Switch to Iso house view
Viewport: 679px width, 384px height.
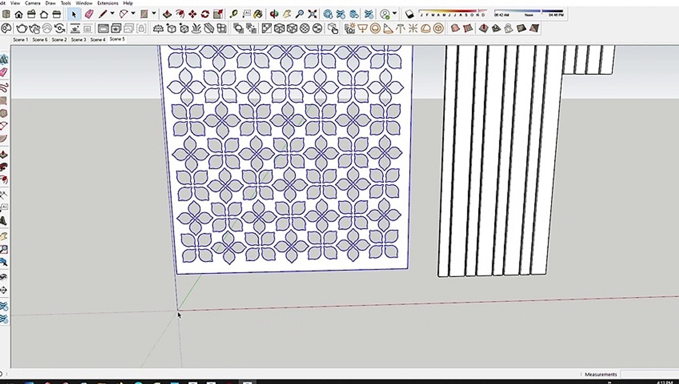(x=19, y=14)
